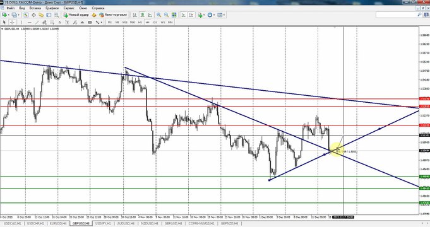The image size is (430, 227).
Task: Tile chart windows
Action: point(174,15)
